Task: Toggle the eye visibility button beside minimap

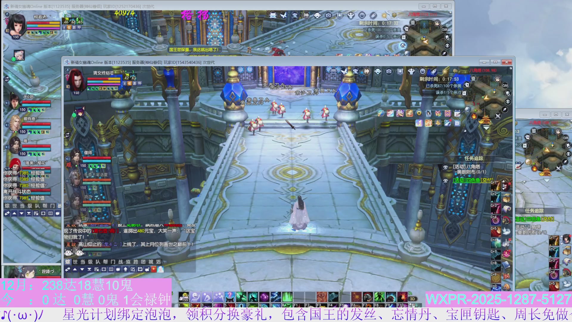Action: 508,102
